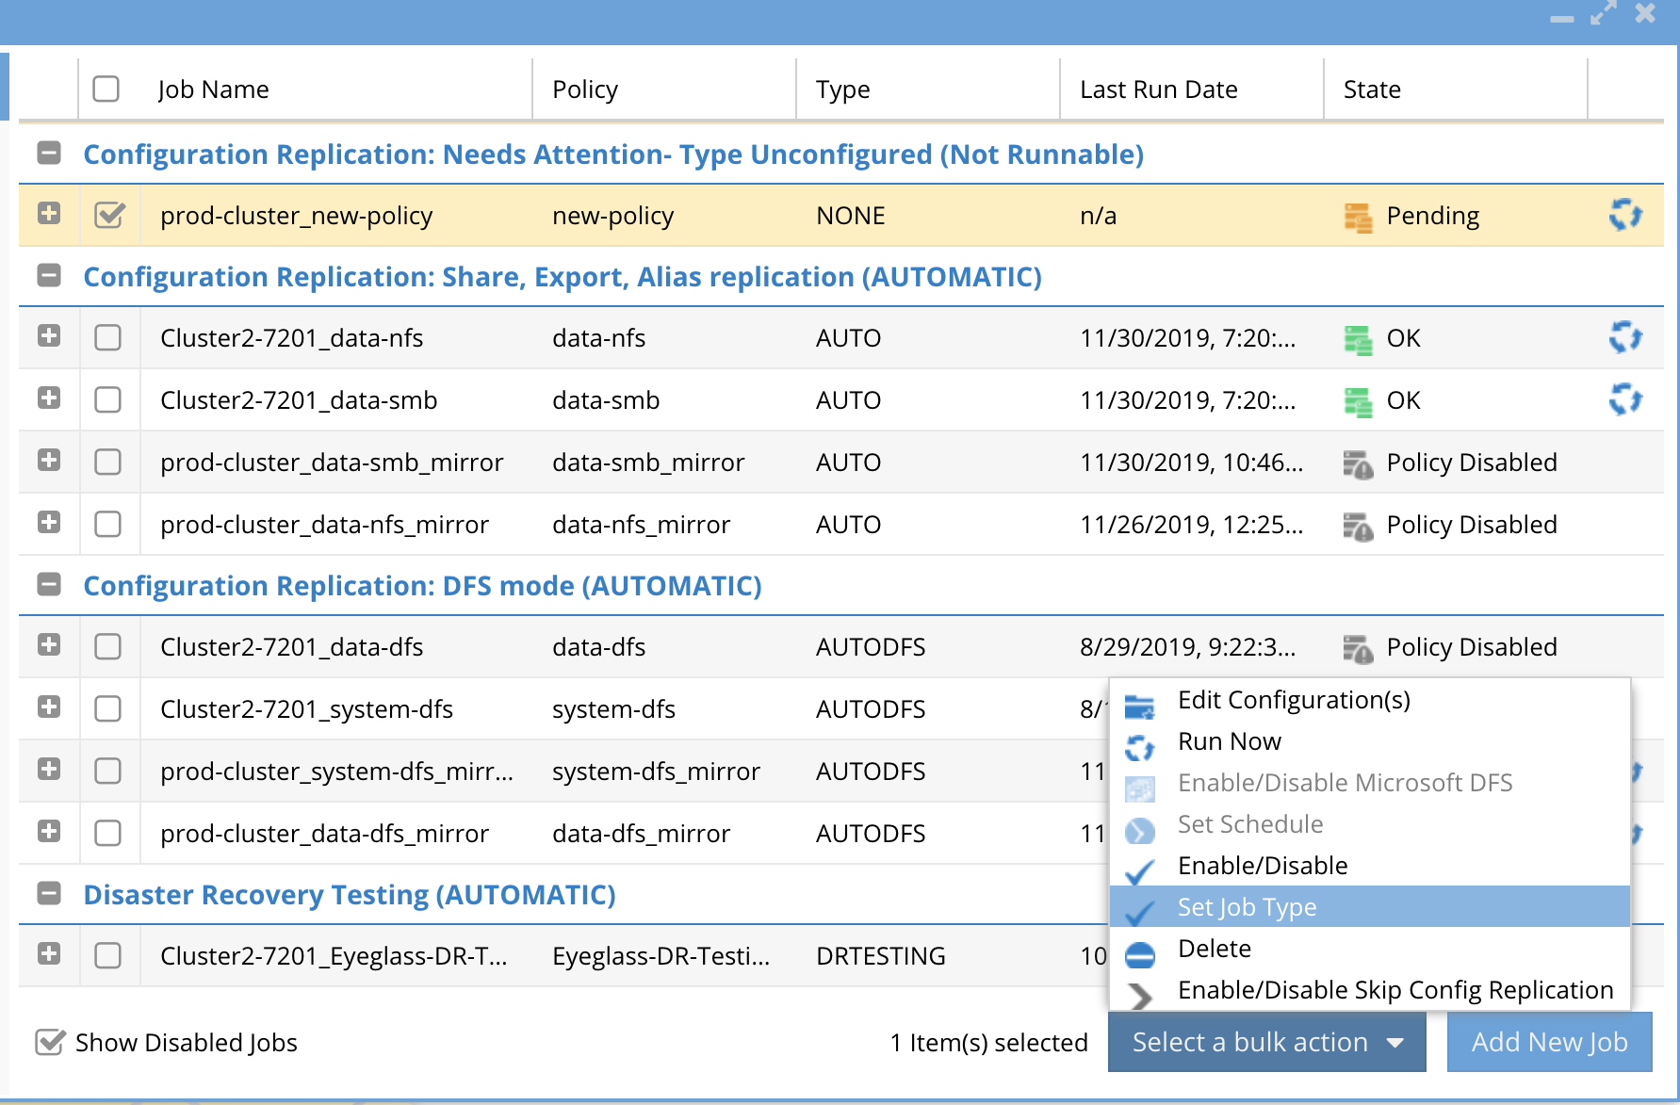
Task: Check the prod-cluster_data-dfs_mirror checkbox
Action: [x=108, y=833]
